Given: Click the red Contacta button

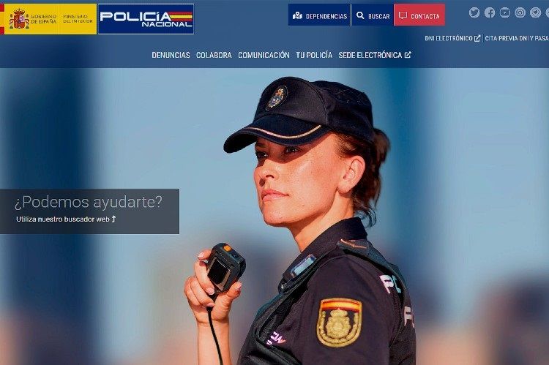Looking at the screenshot, I should click(x=419, y=15).
